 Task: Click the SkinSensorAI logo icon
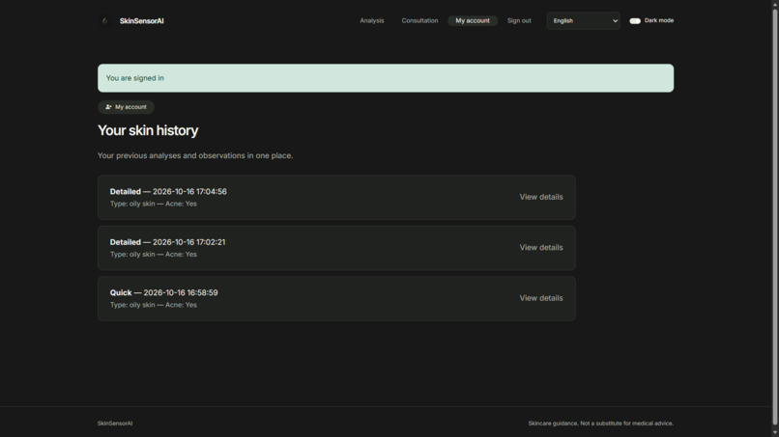pos(104,21)
